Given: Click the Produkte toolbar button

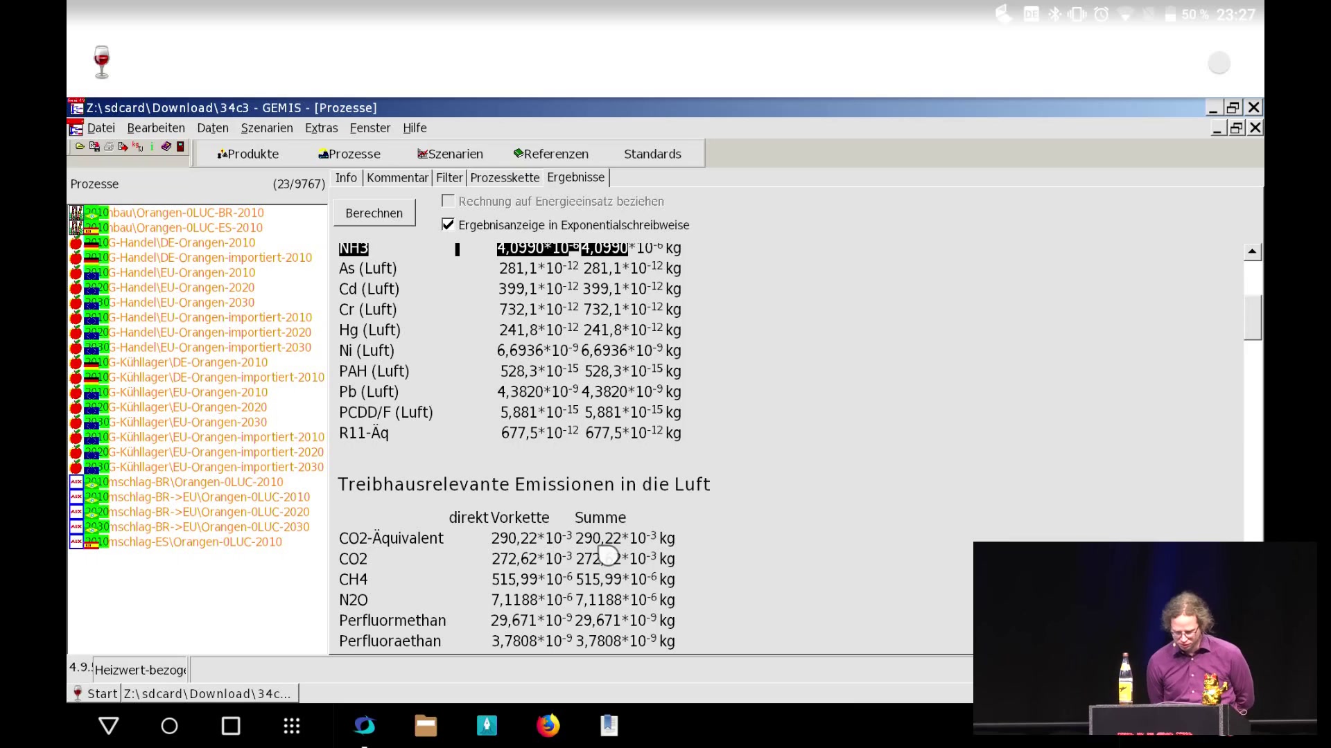Looking at the screenshot, I should pyautogui.click(x=247, y=154).
